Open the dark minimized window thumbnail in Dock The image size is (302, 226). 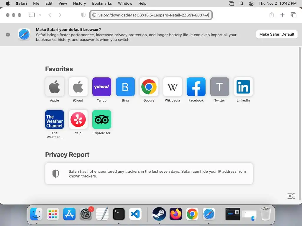pos(233,214)
